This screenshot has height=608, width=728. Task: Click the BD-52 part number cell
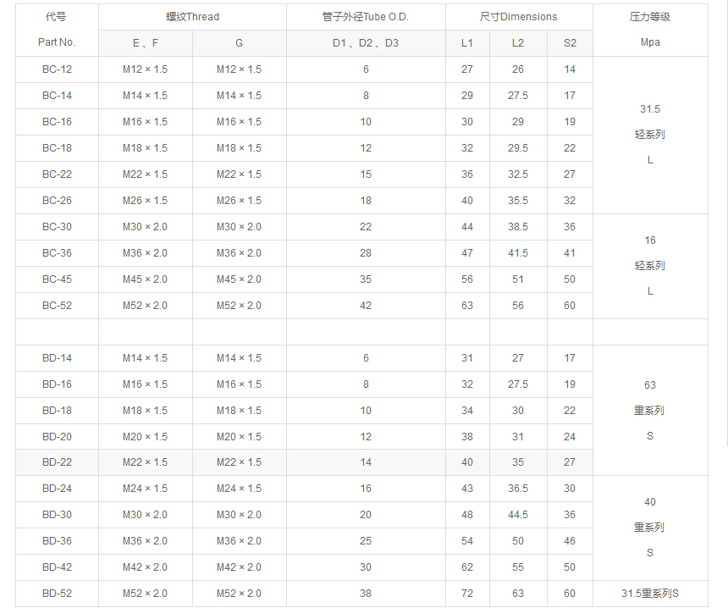pyautogui.click(x=57, y=594)
